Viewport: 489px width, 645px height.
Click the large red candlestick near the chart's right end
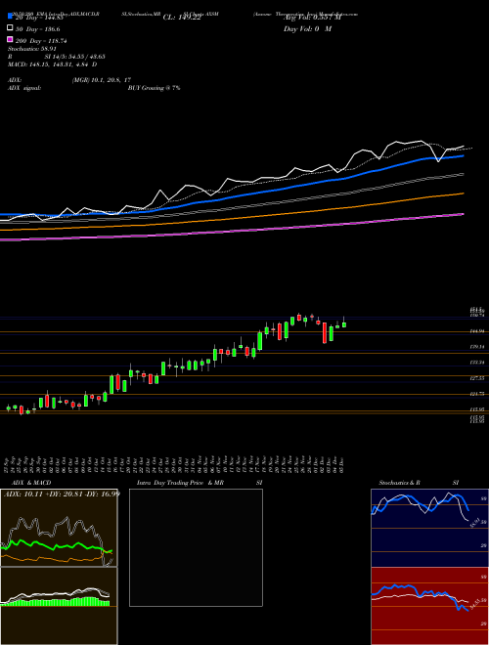pos(325,333)
